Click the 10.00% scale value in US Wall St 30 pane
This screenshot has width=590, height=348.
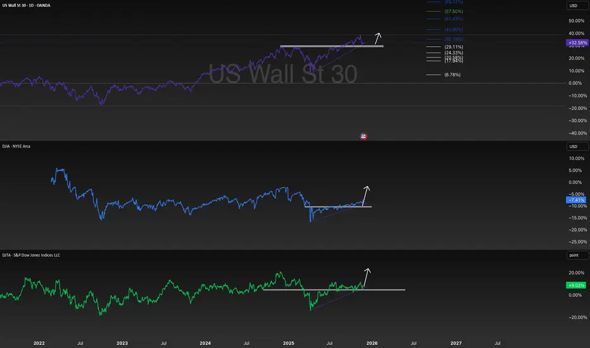(577, 71)
